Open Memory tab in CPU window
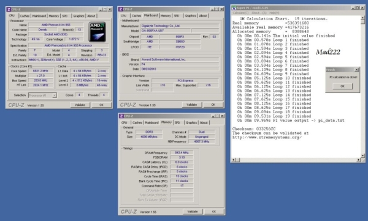The image size is (368, 221). click(54, 16)
